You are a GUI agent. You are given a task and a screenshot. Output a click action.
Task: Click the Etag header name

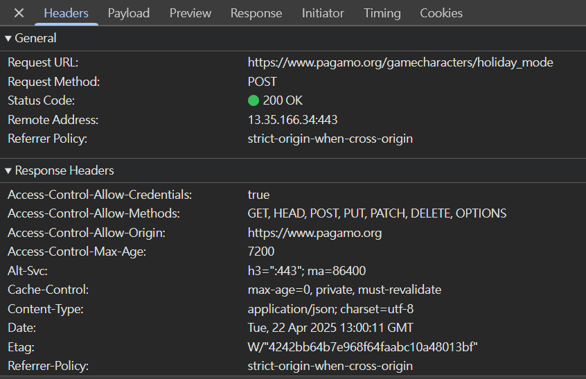21,347
